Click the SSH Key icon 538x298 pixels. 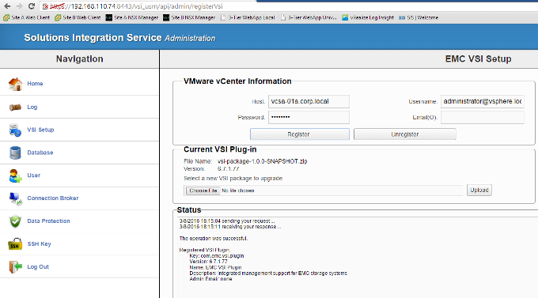(x=15, y=243)
